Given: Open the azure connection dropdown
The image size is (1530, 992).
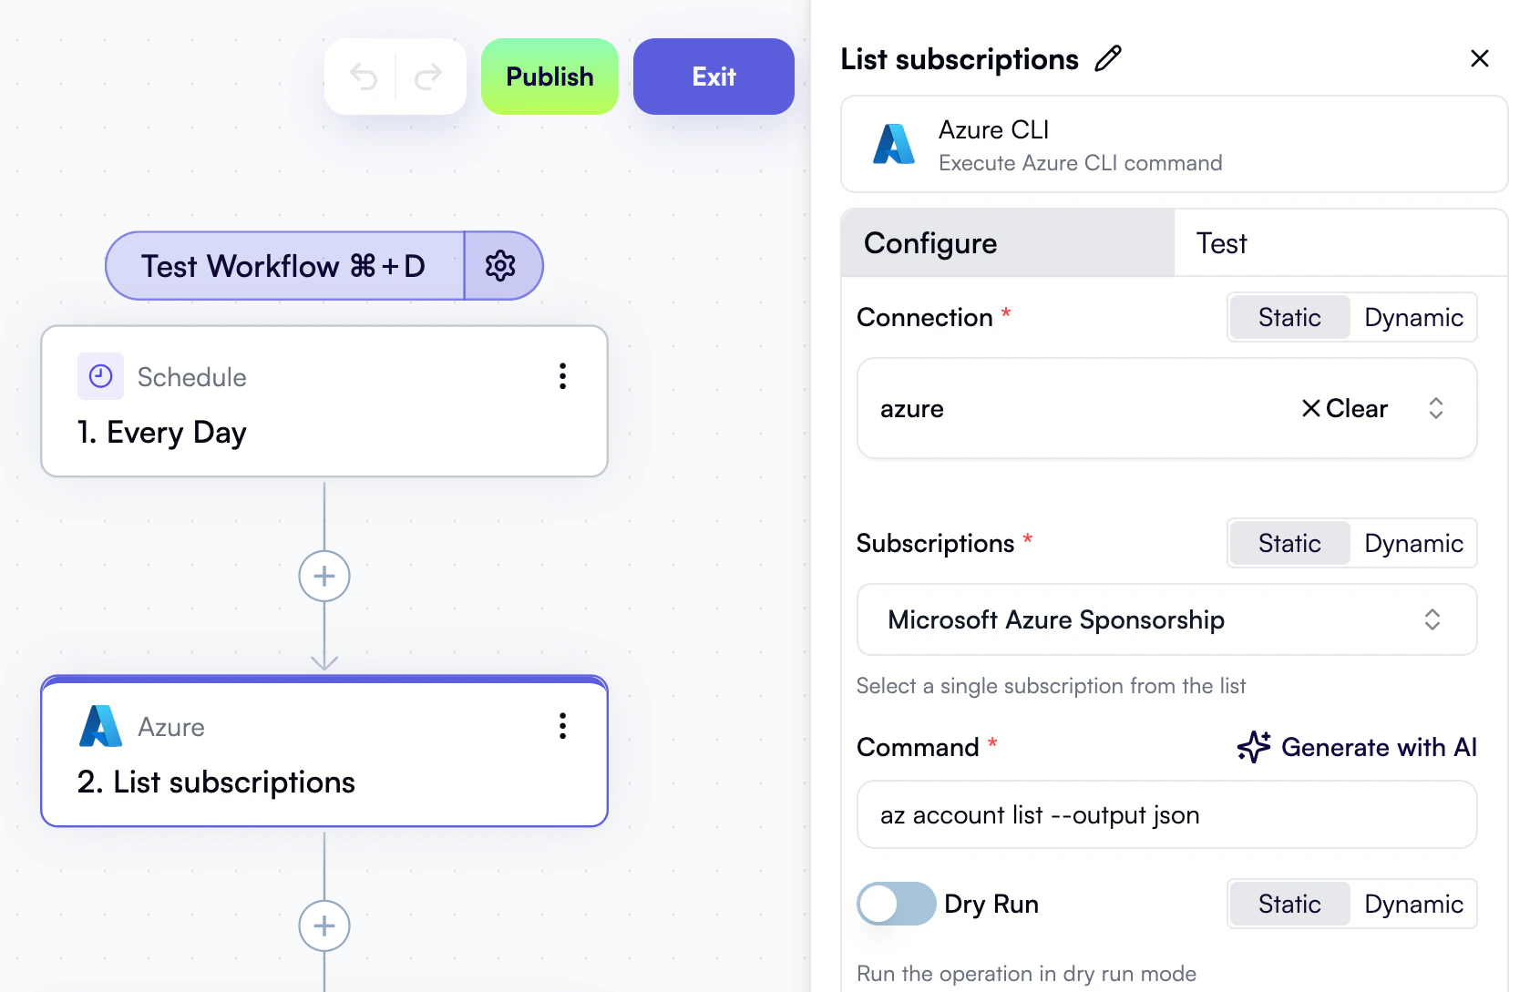Looking at the screenshot, I should [x=1435, y=408].
